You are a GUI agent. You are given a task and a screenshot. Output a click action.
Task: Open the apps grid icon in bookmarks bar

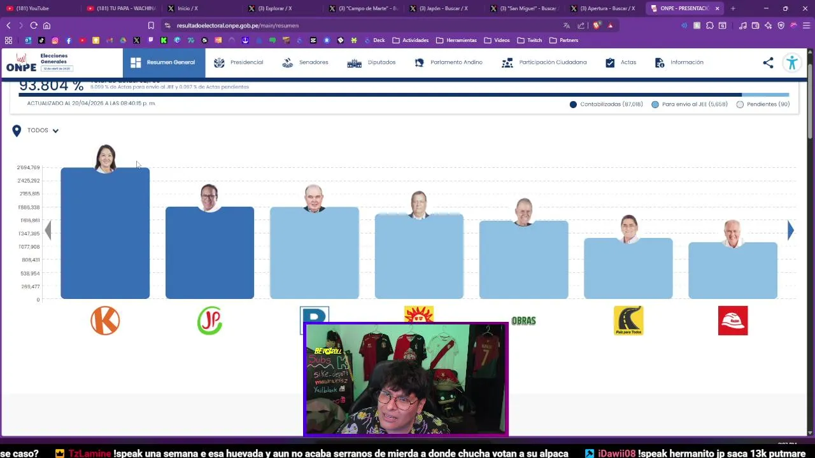pos(8,40)
